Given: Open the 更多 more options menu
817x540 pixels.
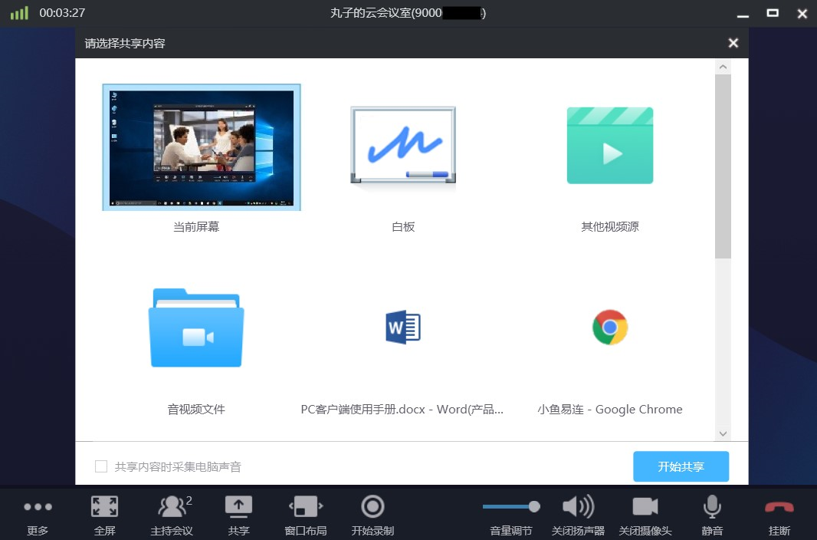Looking at the screenshot, I should [x=38, y=515].
